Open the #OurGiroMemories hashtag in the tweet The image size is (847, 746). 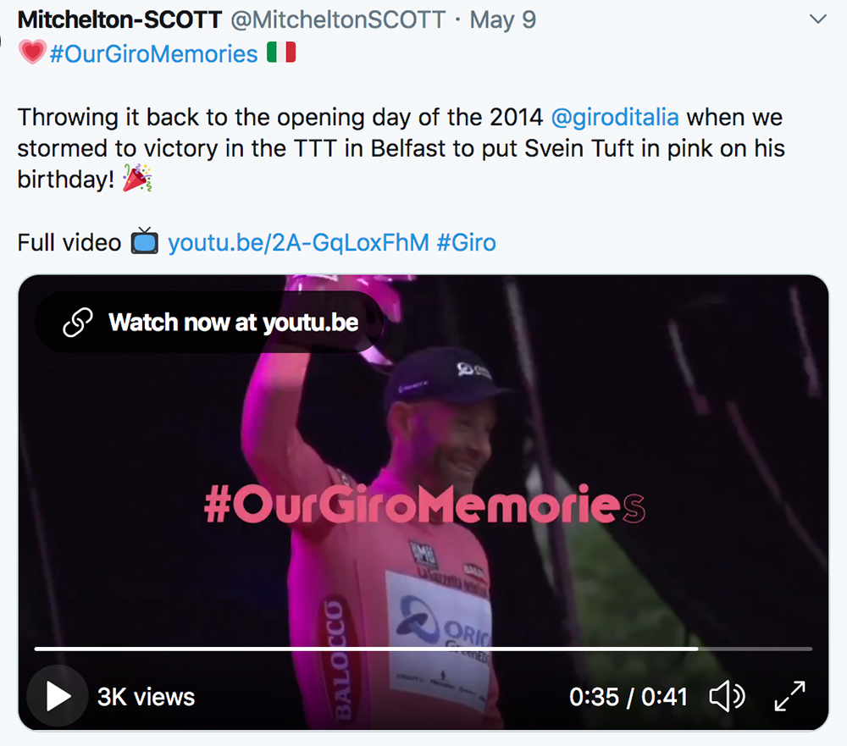pyautogui.click(x=153, y=53)
